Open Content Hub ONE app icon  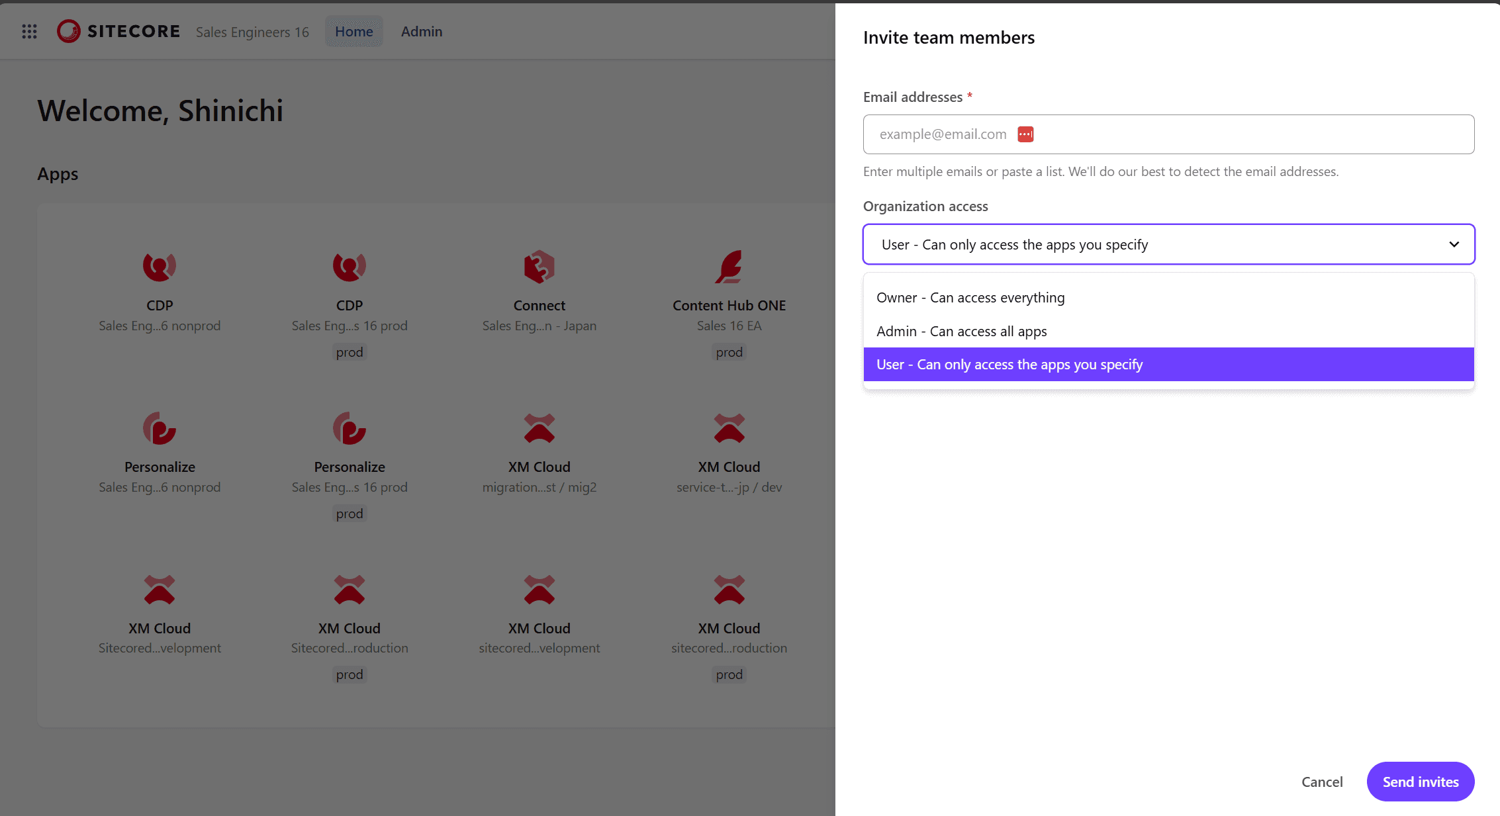(729, 267)
